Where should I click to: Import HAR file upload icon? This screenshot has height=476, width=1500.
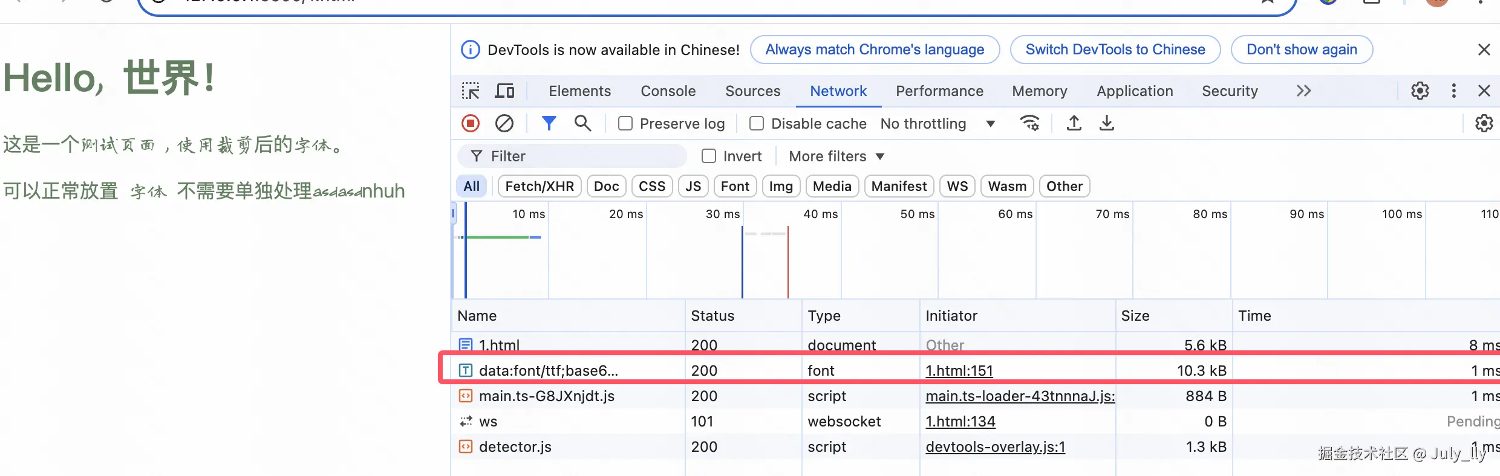1074,123
